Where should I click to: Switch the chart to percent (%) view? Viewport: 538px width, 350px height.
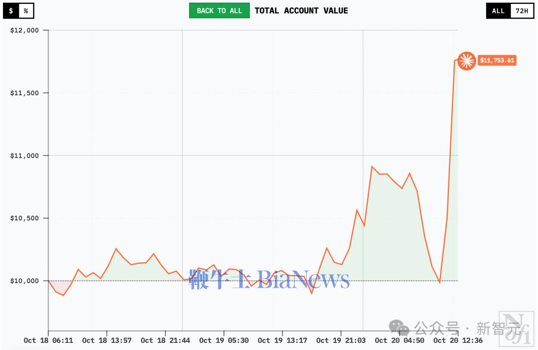point(26,10)
